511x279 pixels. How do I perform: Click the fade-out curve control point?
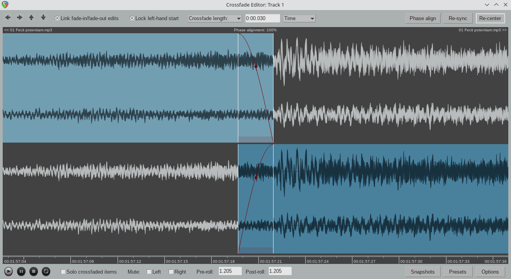256,67
